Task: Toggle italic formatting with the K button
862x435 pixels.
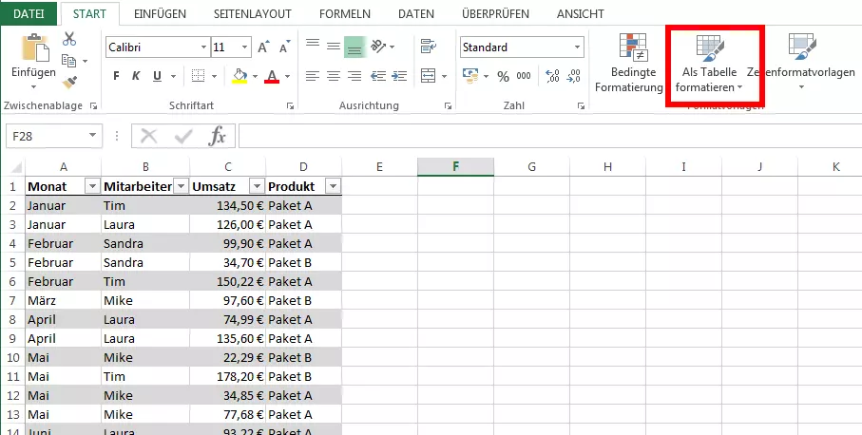Action: coord(136,76)
